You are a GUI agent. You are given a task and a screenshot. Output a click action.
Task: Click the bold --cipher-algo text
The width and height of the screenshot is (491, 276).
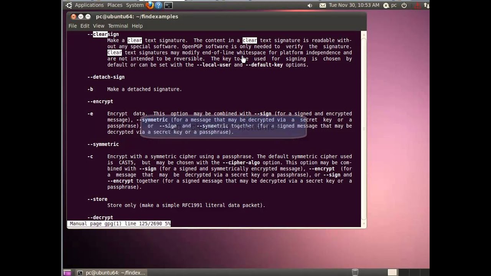click(241, 163)
